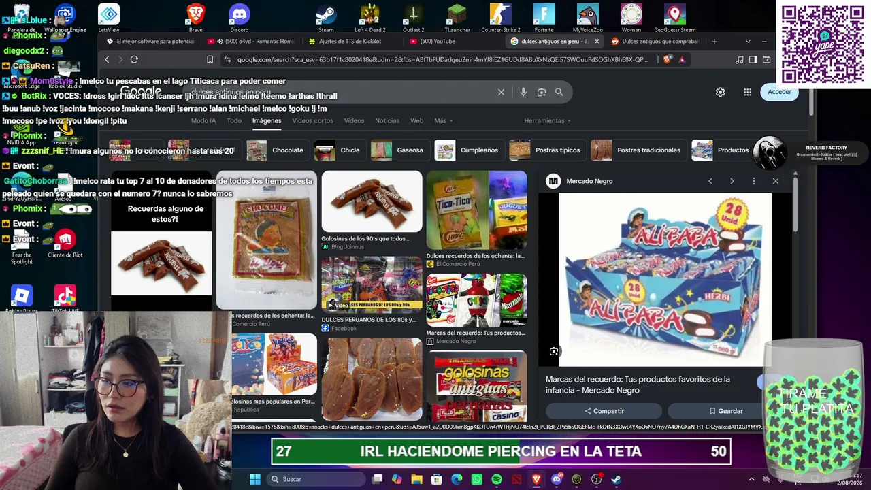Open the Brave tab search dropdown

tap(748, 42)
